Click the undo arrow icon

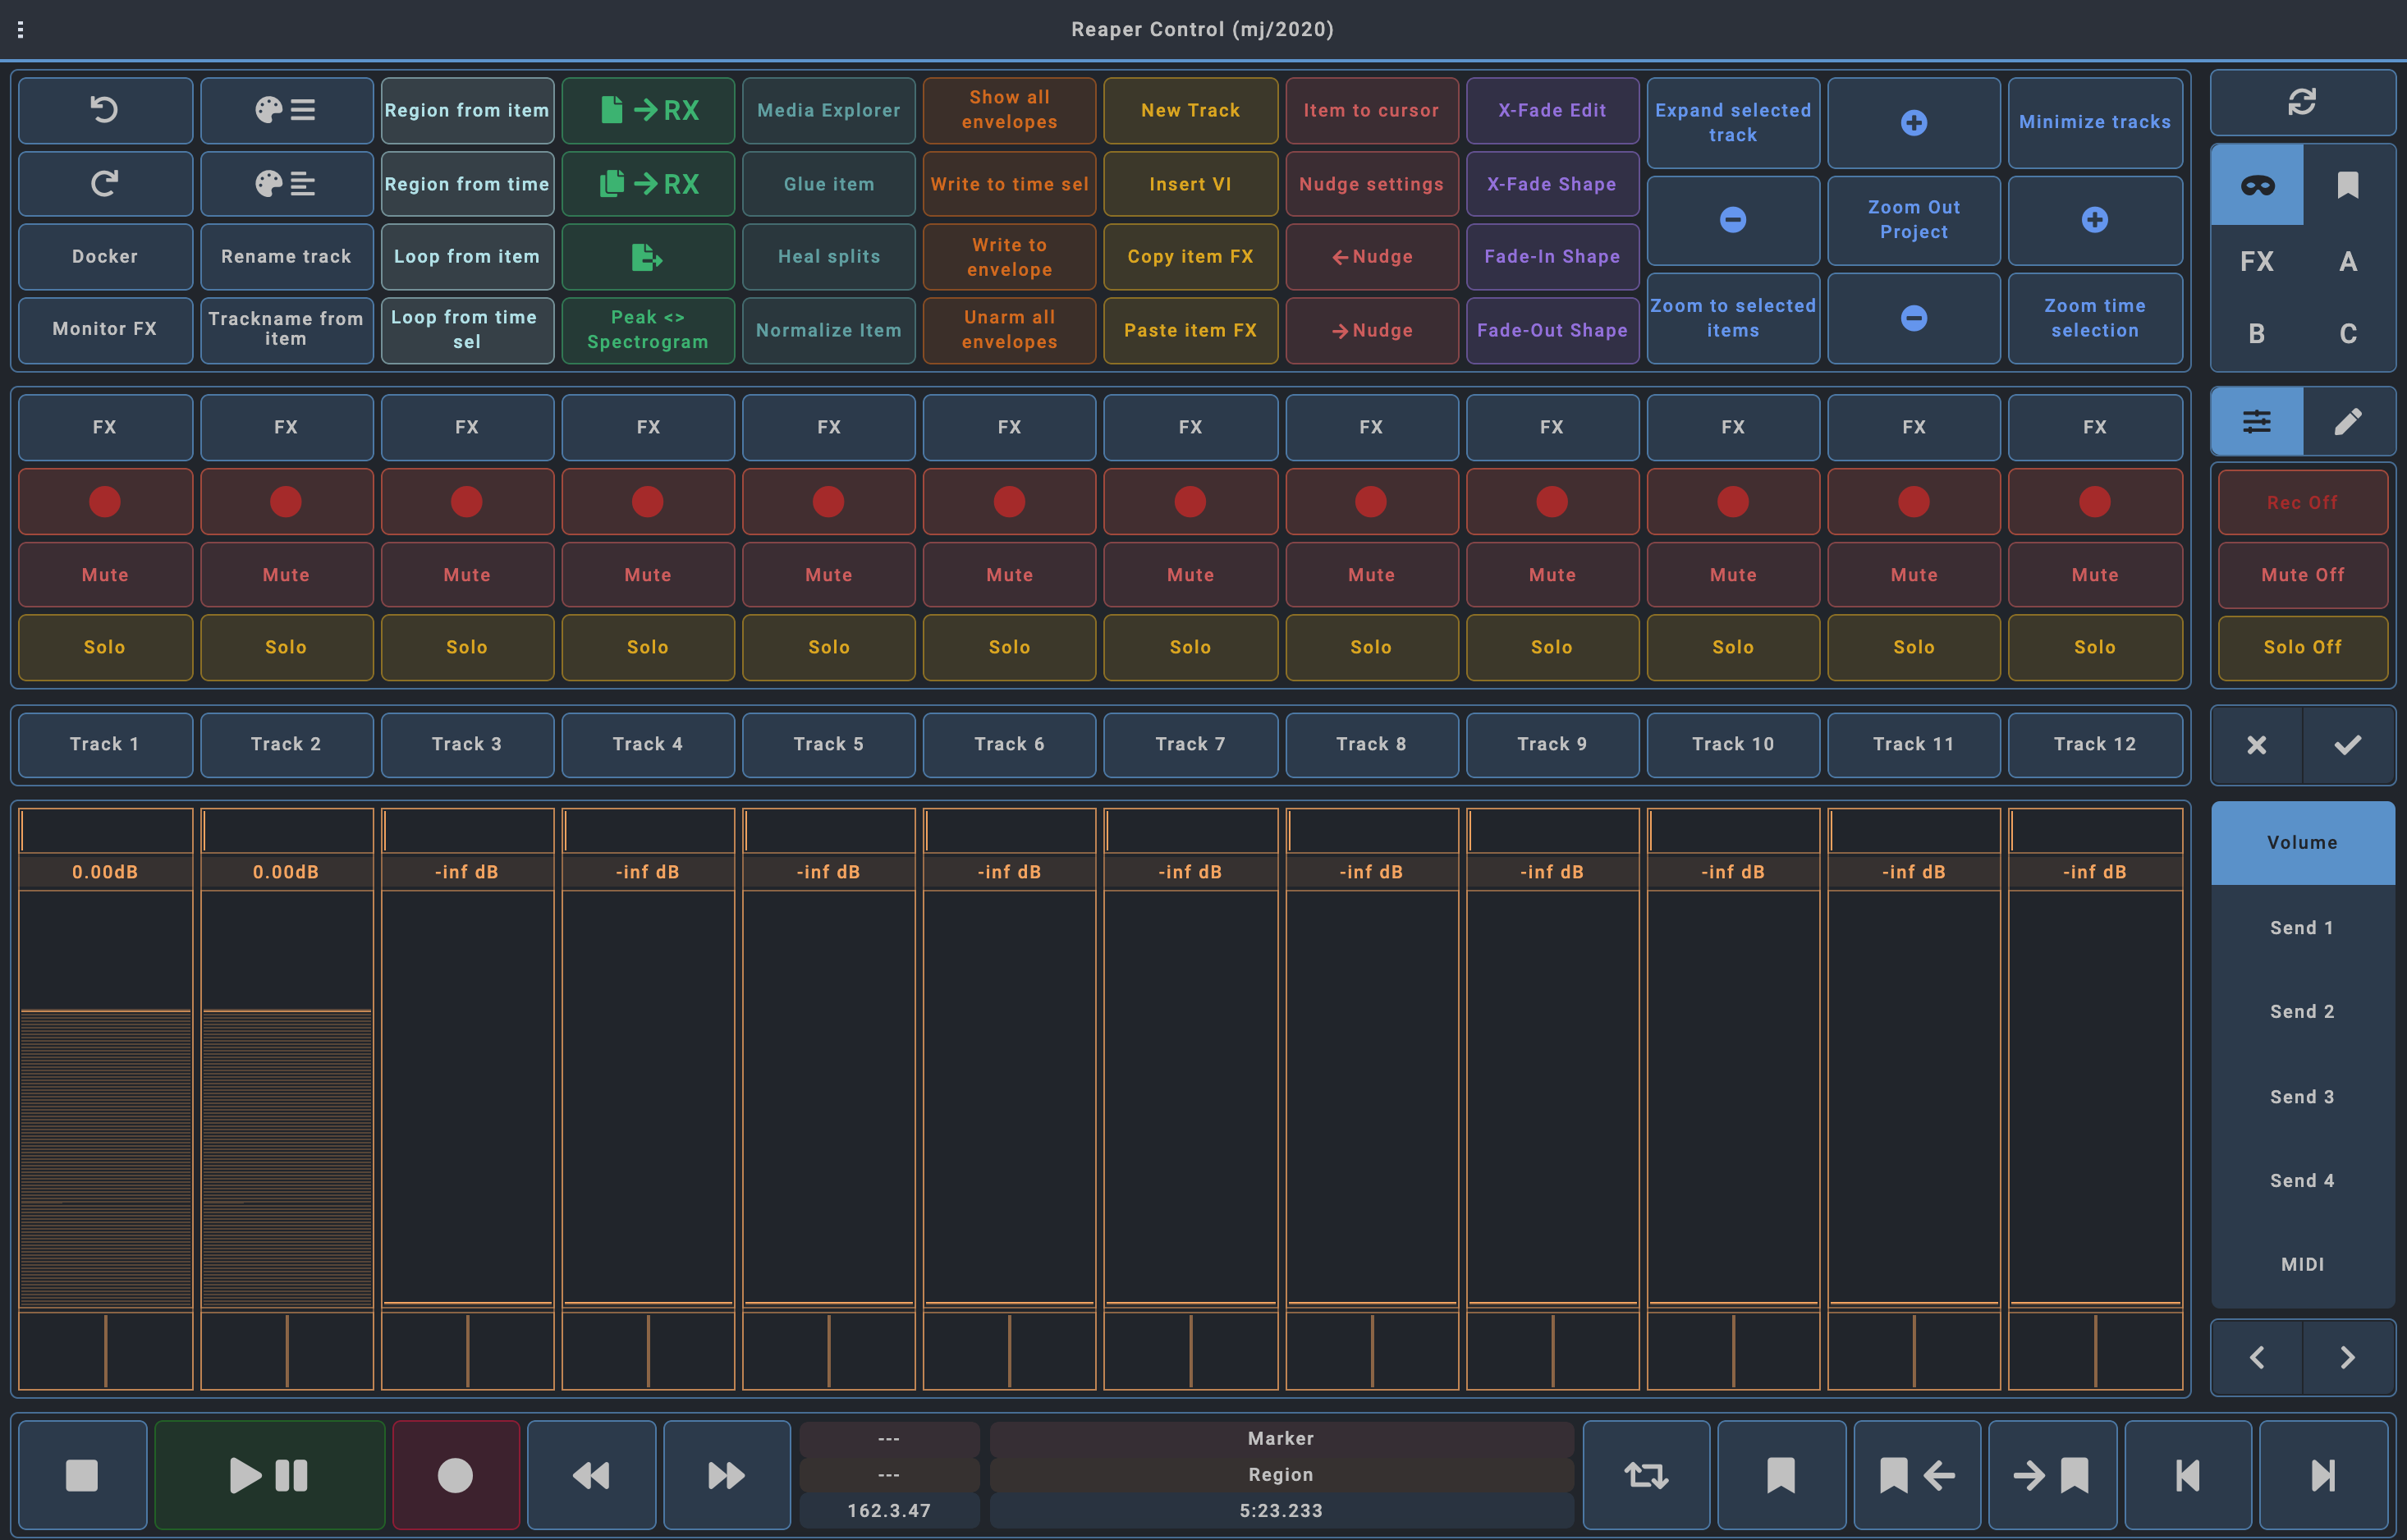(x=105, y=110)
